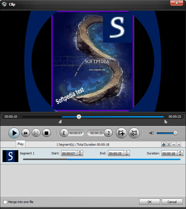Screen dimensions: 186x209
Task: Click the current time 00:00:10 label
Action: pos(11,117)
